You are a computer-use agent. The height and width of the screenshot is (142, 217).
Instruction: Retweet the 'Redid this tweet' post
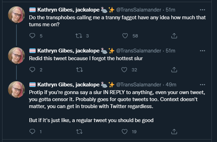[x=79, y=70]
